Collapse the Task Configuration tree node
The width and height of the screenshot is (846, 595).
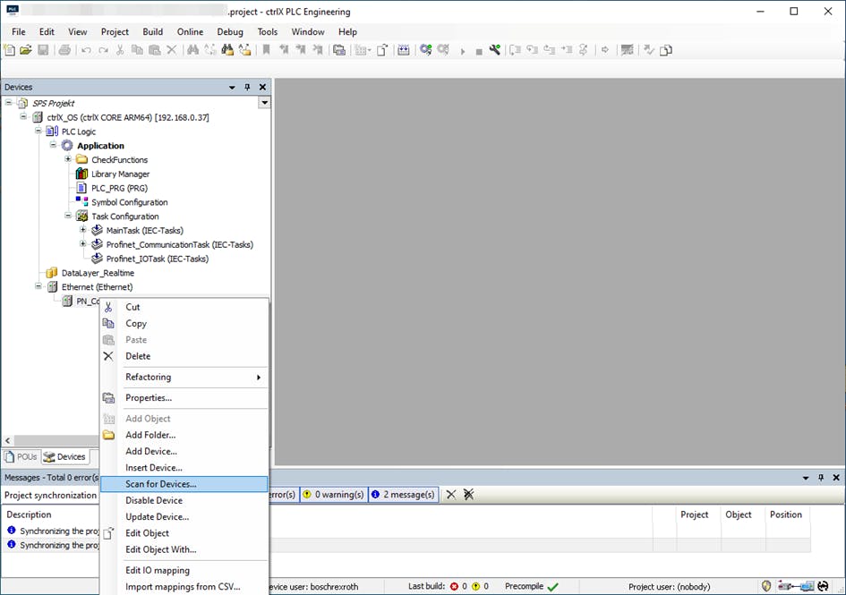(x=68, y=217)
